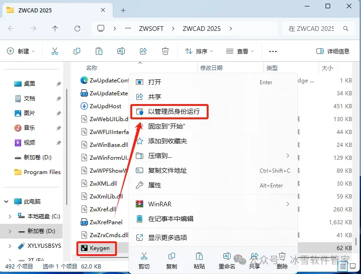Switch to large thumbnails view icon
Image resolution: width=361 pixels, height=274 pixels.
point(353,266)
